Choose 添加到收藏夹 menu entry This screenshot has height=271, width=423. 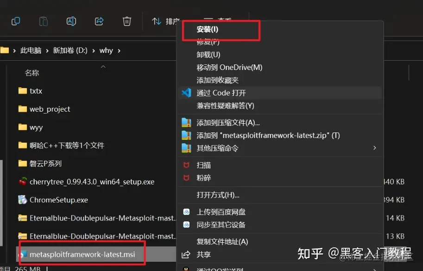[x=217, y=80]
